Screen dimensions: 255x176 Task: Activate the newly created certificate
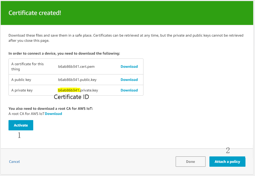click(21, 125)
